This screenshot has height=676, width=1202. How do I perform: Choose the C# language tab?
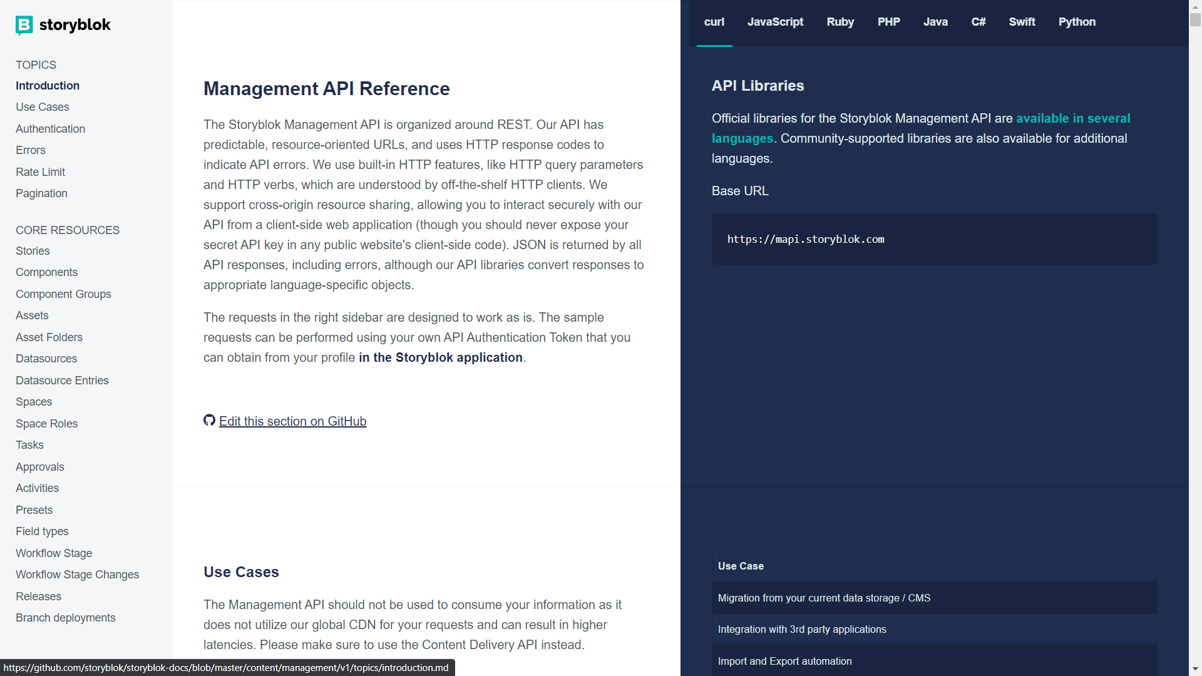coord(978,22)
